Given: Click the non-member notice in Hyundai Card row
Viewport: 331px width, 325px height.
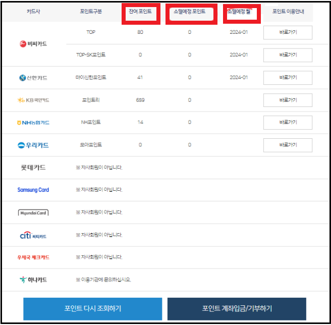Looking at the screenshot, I should point(99,212).
